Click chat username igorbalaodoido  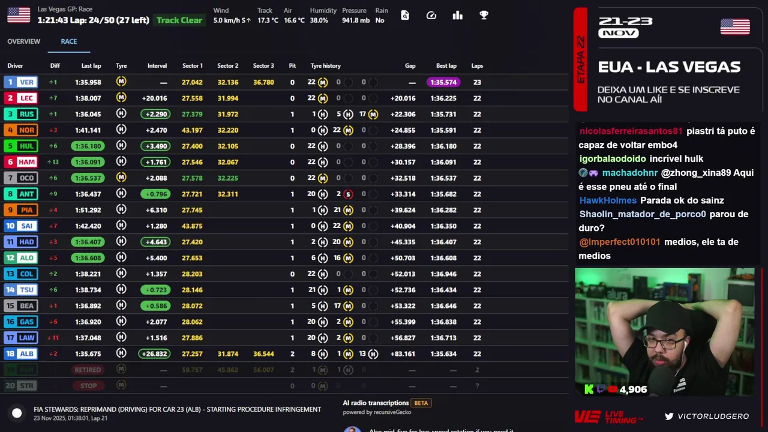click(x=613, y=158)
